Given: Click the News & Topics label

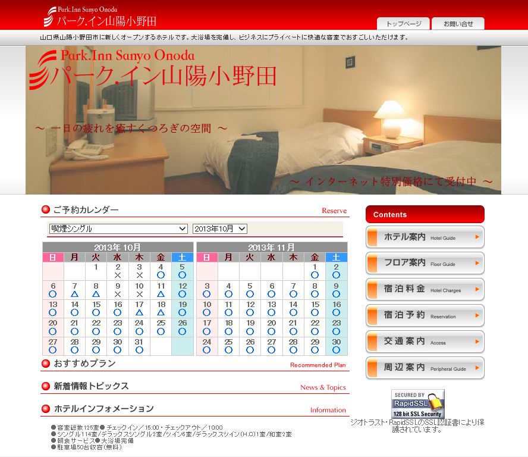Looking at the screenshot, I should [x=323, y=387].
